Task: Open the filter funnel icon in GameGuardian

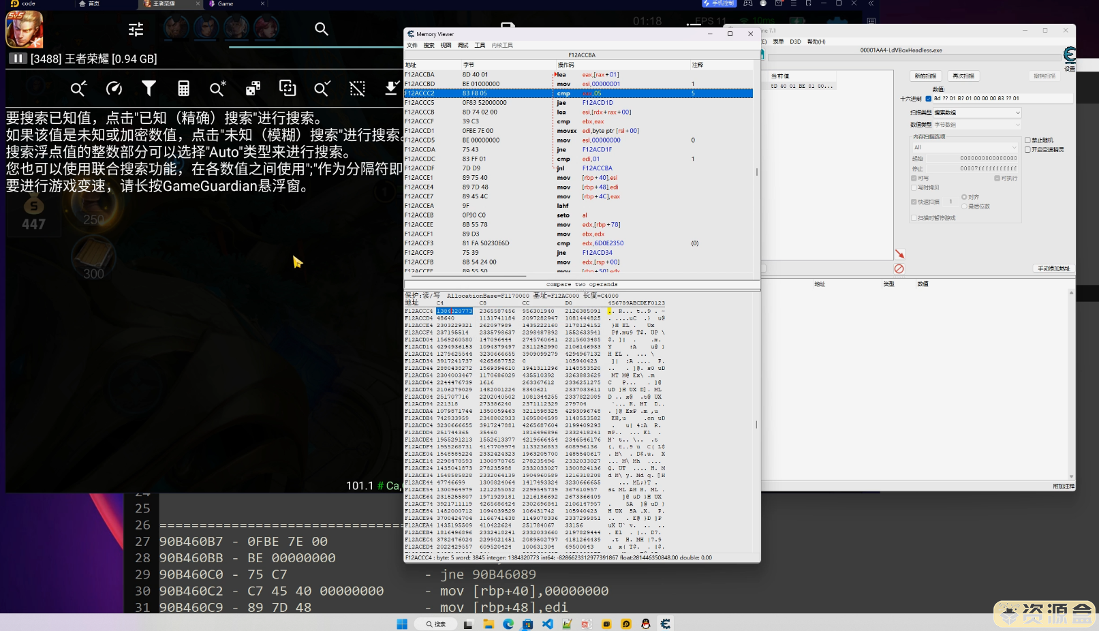Action: (149, 88)
